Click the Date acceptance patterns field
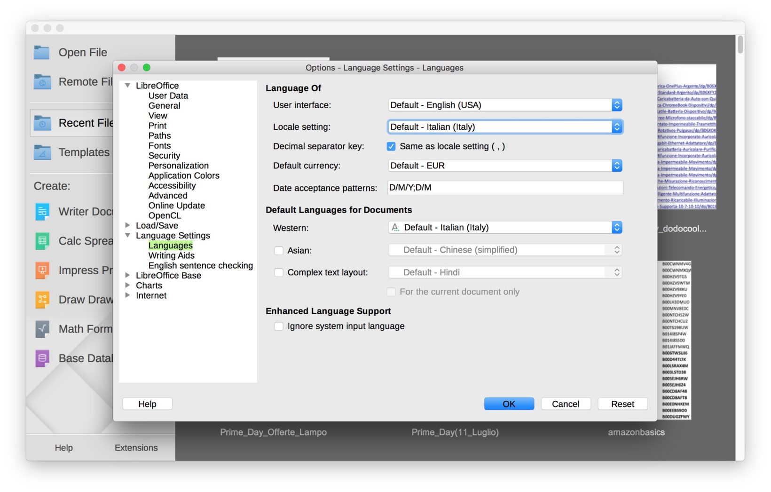 tap(505, 188)
